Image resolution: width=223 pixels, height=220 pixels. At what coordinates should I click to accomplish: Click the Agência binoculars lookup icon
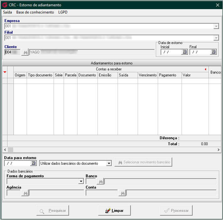pos(25,193)
